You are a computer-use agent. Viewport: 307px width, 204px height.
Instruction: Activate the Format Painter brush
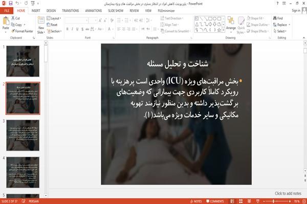22,31
